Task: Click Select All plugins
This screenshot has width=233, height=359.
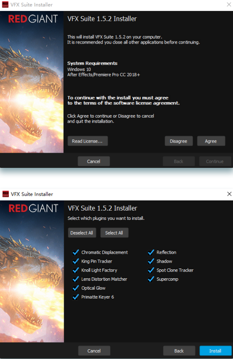Action: 114,233
